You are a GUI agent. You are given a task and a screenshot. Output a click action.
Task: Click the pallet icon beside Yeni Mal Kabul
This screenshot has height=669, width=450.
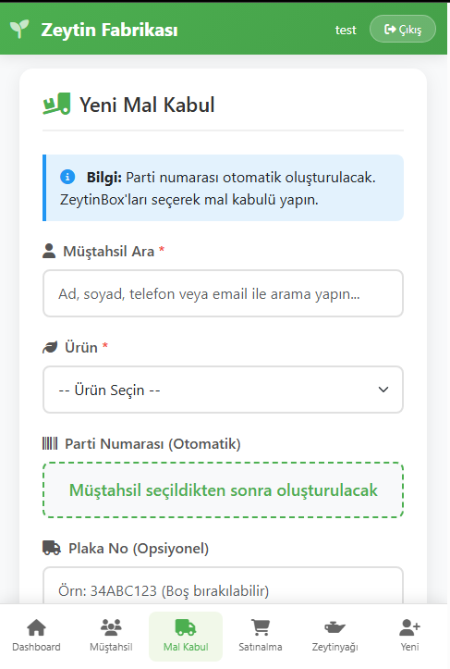click(x=56, y=105)
